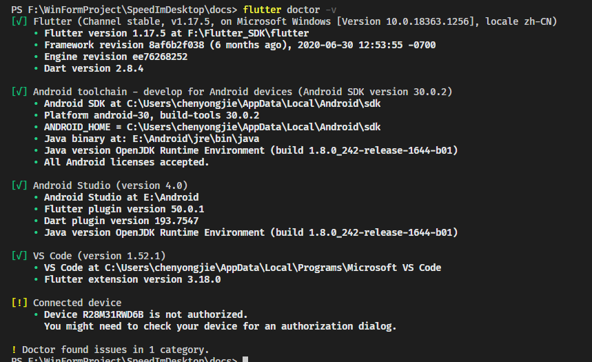Screen dimensions: 592x362
Task: Click the Flutter extension version 3.18.0 line
Action: pos(132,279)
